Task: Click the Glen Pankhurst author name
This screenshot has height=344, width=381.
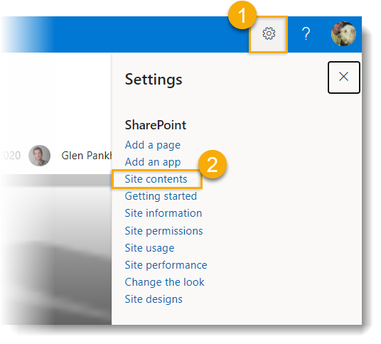Action: pos(87,156)
